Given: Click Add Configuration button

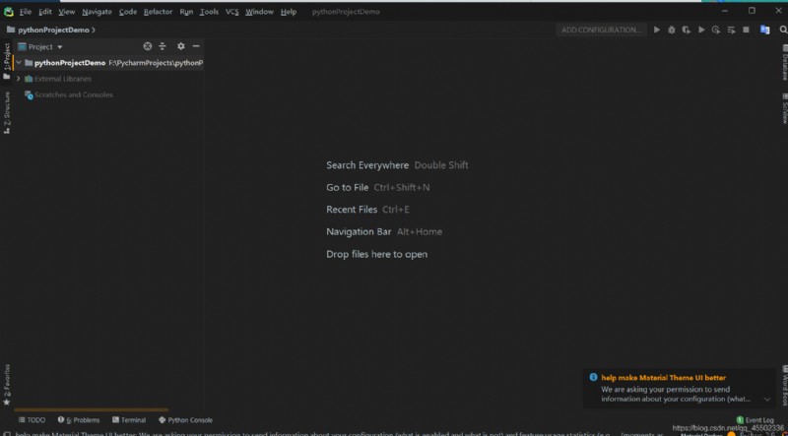Looking at the screenshot, I should [602, 30].
